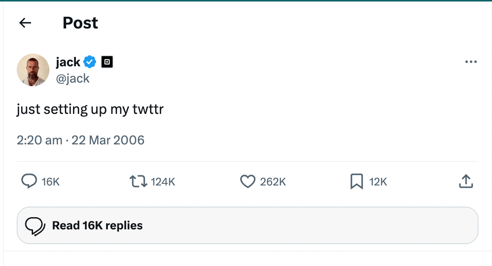Click the blue verified checkmark badge

tap(90, 62)
